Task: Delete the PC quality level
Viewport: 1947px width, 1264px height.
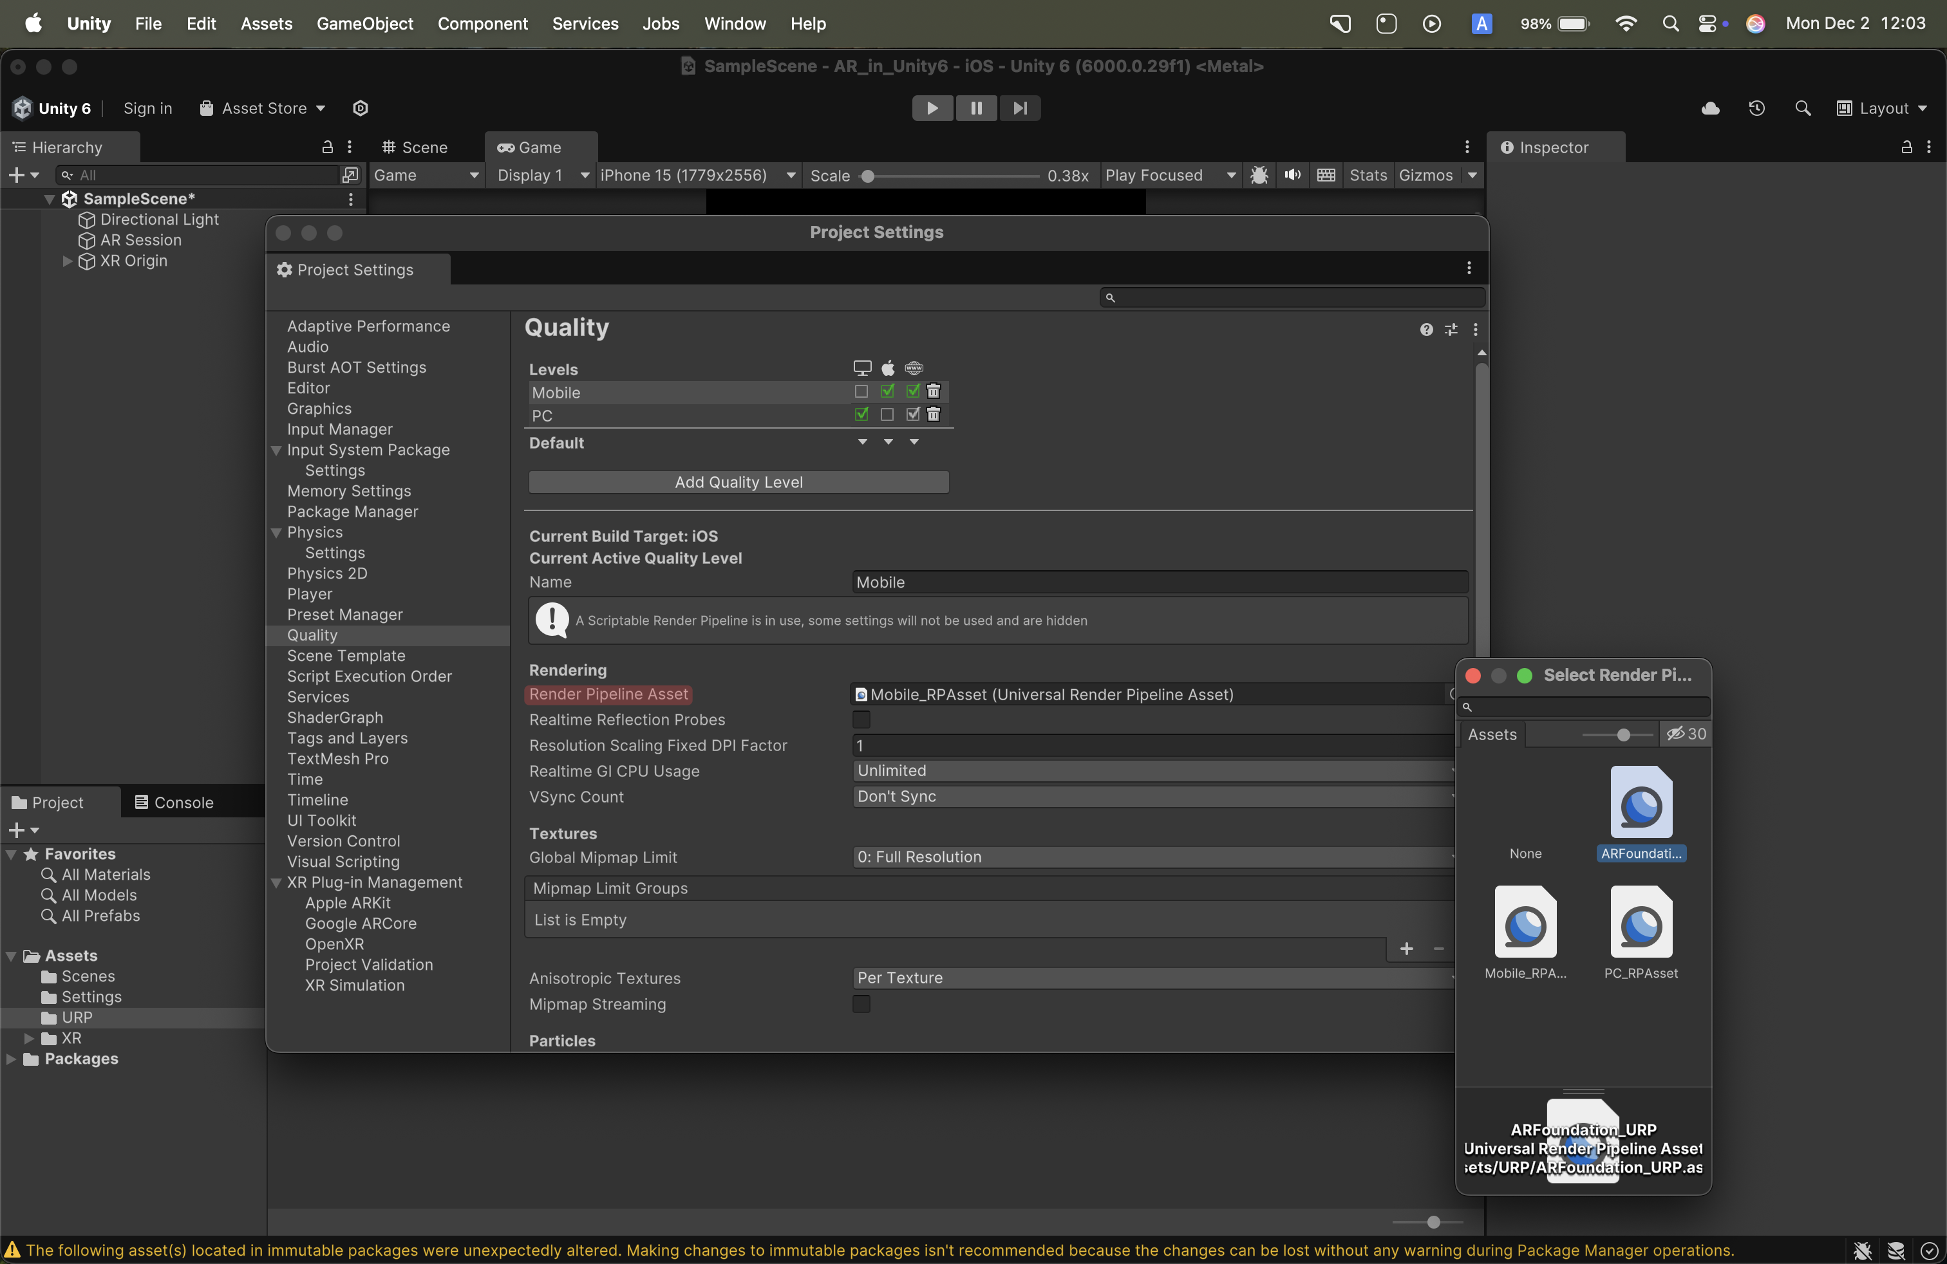Action: tap(934, 414)
